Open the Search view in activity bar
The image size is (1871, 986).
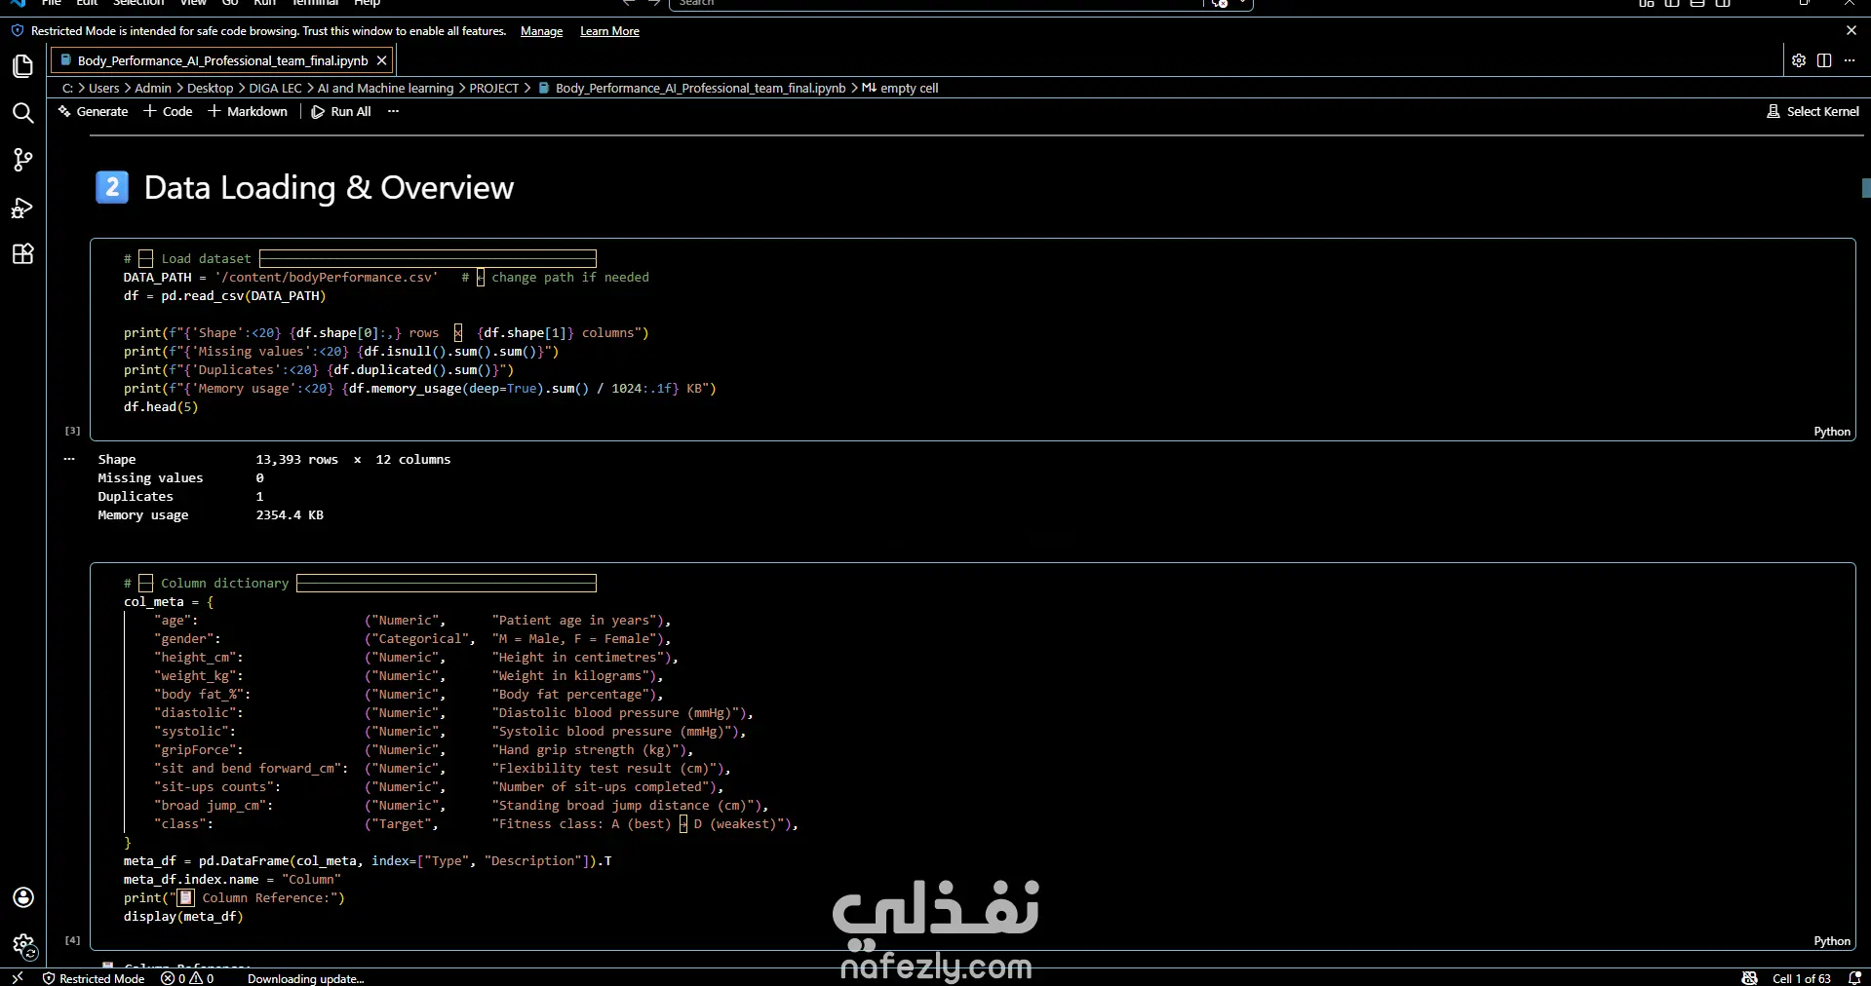point(22,113)
